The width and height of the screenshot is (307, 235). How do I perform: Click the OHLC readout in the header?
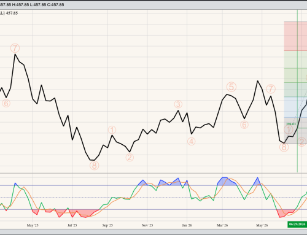tap(32, 4)
